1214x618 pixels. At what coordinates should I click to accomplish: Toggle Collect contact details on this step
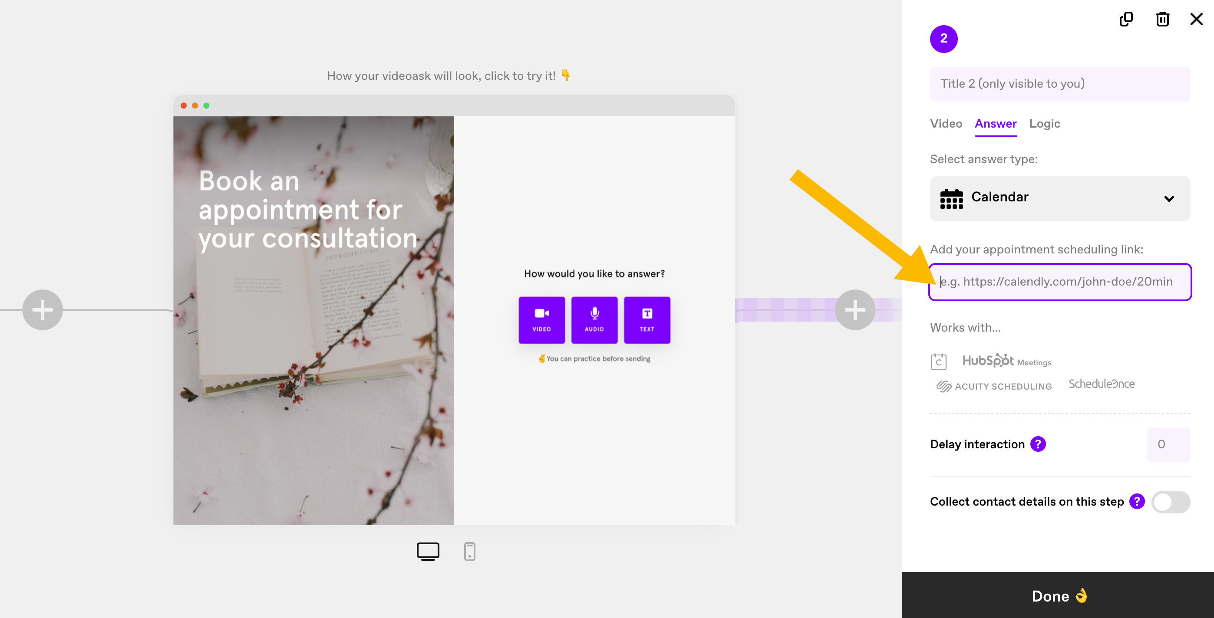tap(1171, 502)
